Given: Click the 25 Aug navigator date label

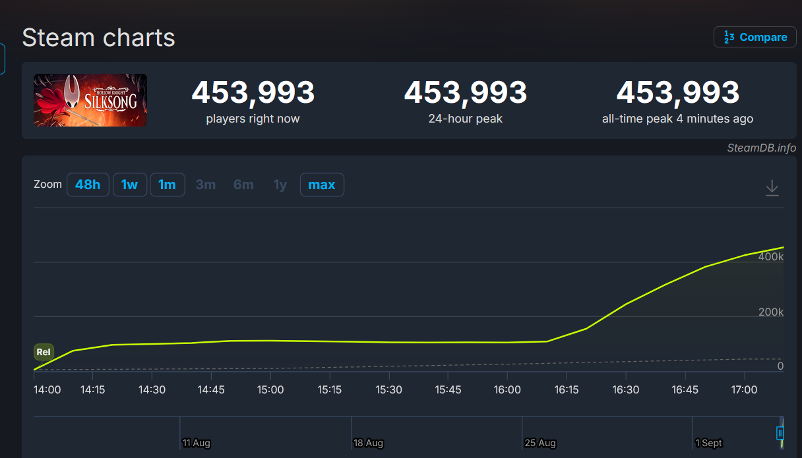Looking at the screenshot, I should click(540, 443).
